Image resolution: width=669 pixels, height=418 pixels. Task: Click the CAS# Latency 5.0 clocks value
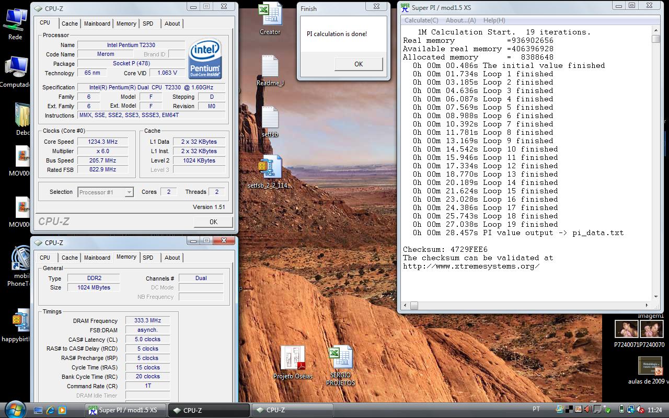point(148,340)
